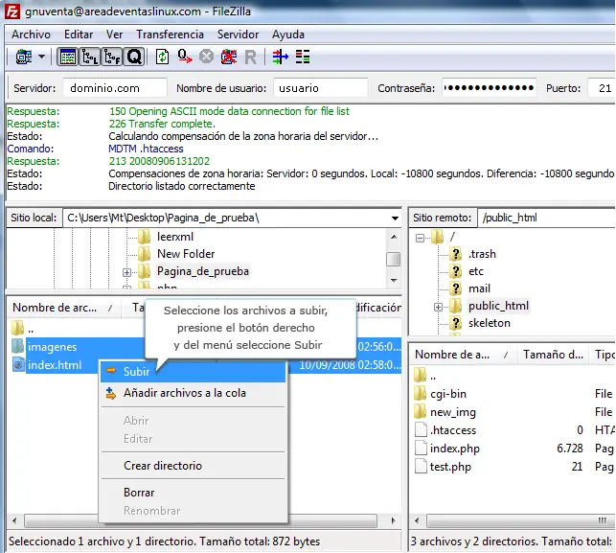Open the Transferencia menu

point(170,35)
